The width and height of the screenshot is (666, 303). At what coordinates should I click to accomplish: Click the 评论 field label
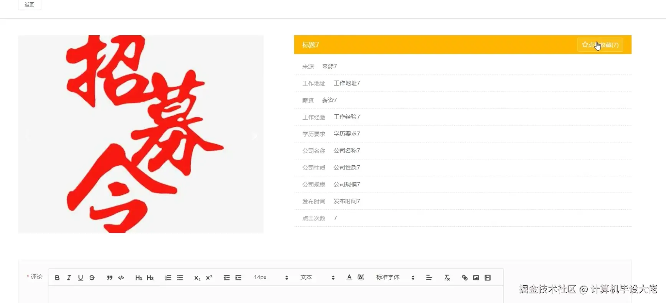point(36,277)
